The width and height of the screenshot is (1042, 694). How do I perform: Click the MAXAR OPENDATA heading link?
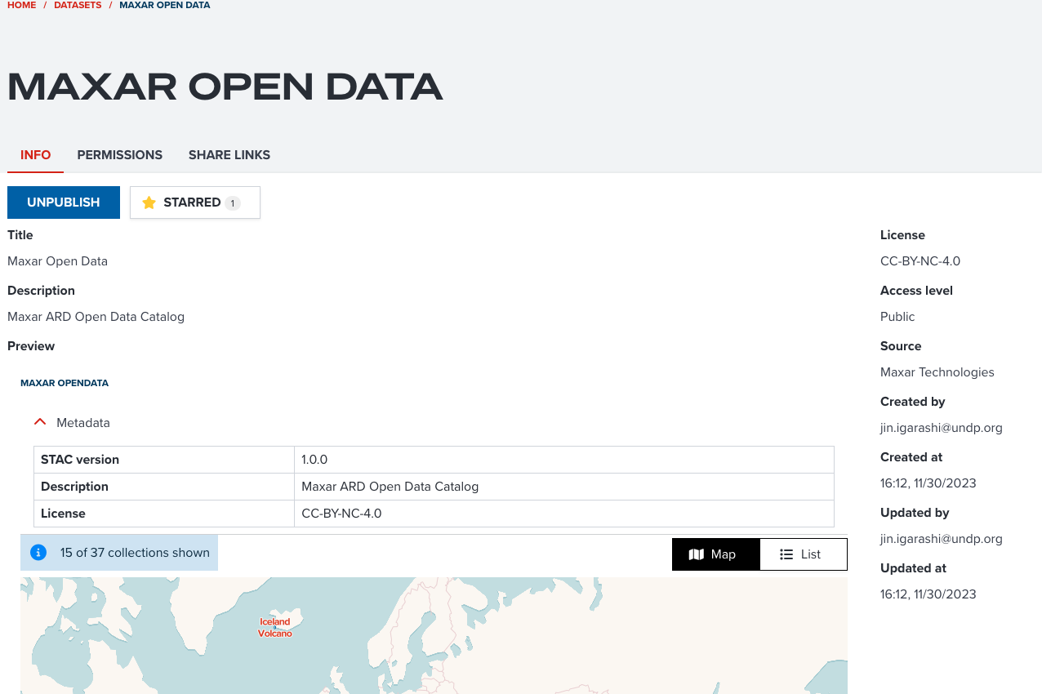tap(65, 382)
